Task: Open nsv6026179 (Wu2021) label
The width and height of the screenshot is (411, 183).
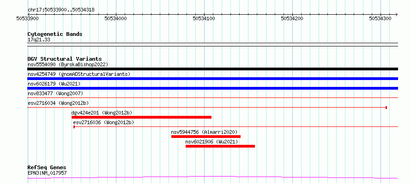Action: 54,84
